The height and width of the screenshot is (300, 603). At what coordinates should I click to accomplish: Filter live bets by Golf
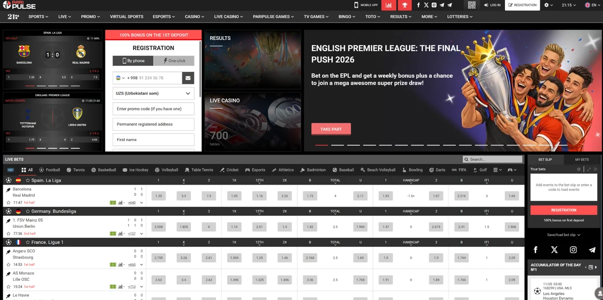pyautogui.click(x=479, y=170)
